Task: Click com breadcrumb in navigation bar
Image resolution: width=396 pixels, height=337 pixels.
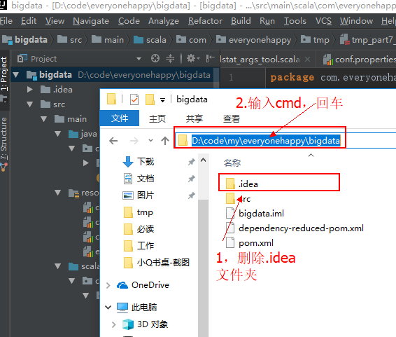Action: [191, 40]
